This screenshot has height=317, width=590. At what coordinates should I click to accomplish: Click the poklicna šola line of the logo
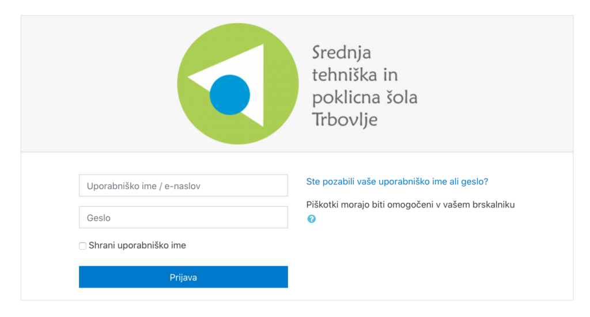coord(365,97)
